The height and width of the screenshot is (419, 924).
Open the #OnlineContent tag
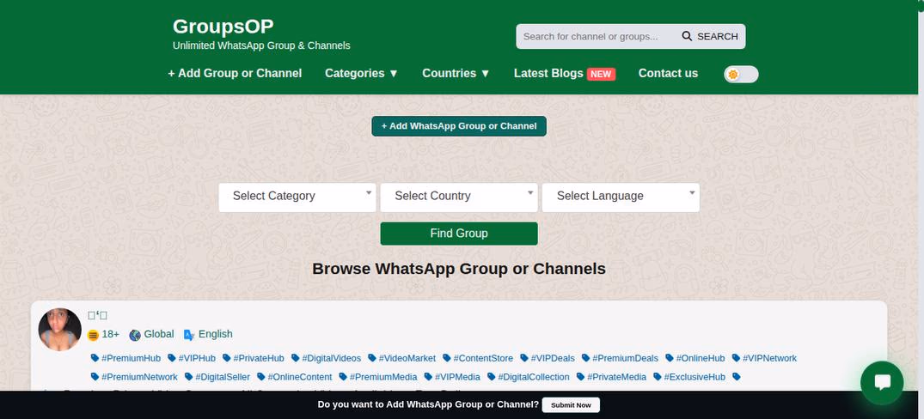295,377
